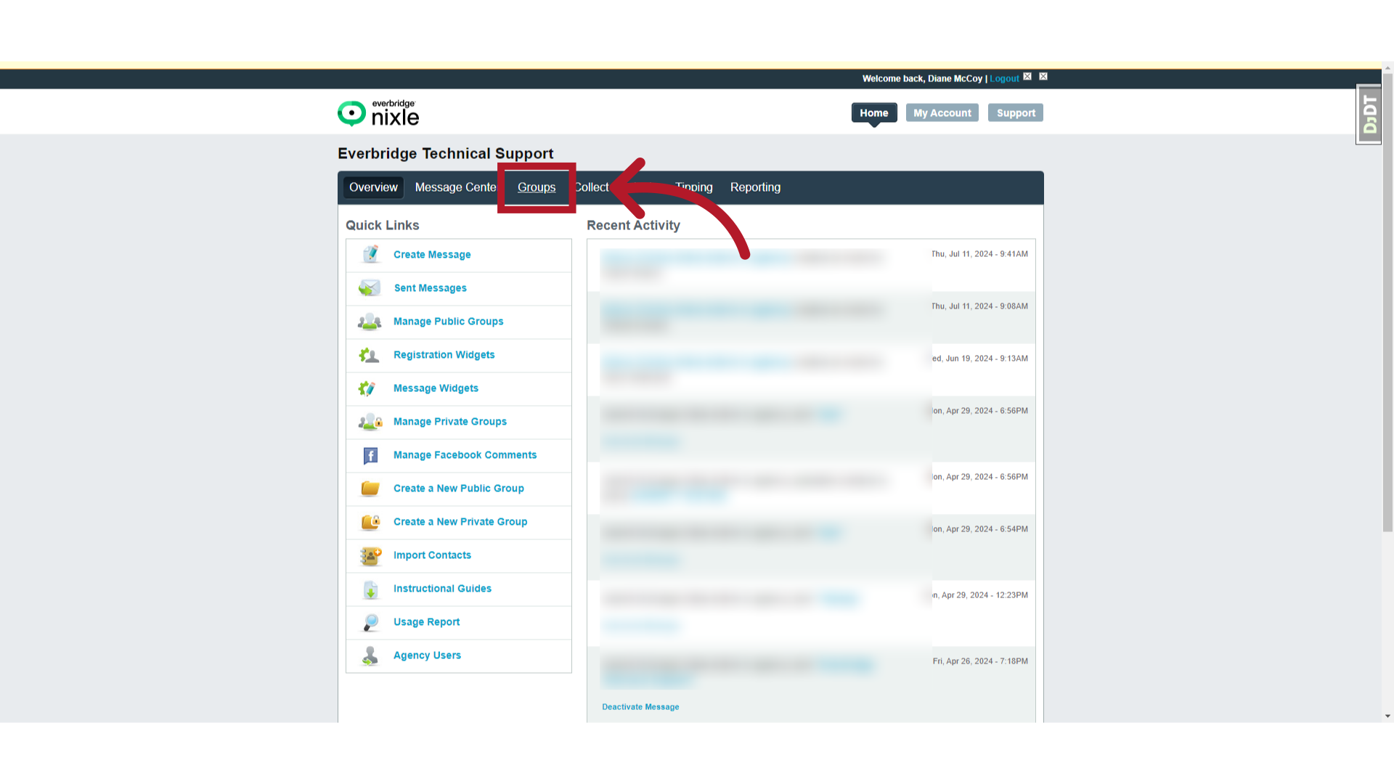Image resolution: width=1394 pixels, height=784 pixels.
Task: Click the Agency Users person icon
Action: 370,656
